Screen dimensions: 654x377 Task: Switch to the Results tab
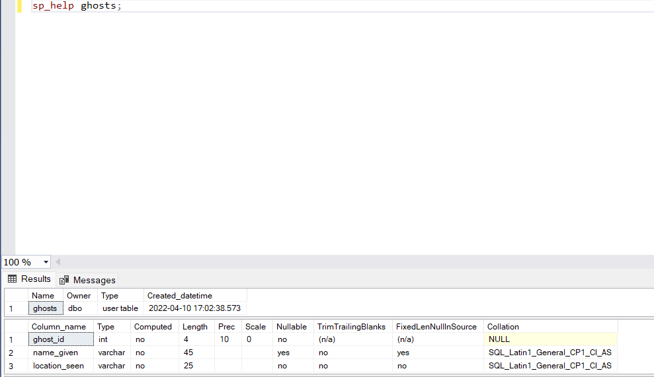[x=29, y=279]
